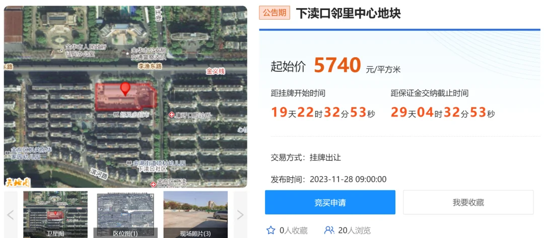Advance thumbnails with right arrow

click(240, 215)
